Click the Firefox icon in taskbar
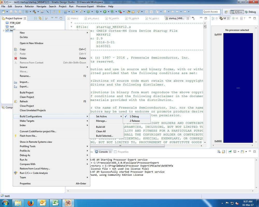259x207 pixels. [x=30, y=203]
